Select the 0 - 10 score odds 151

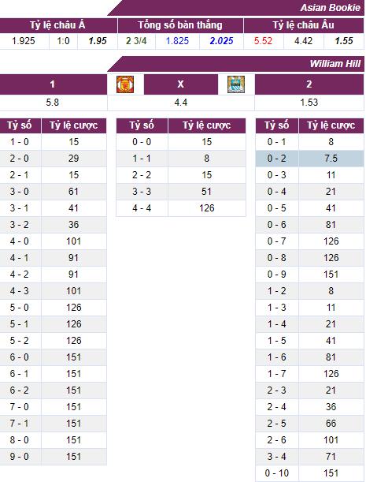[331, 473]
